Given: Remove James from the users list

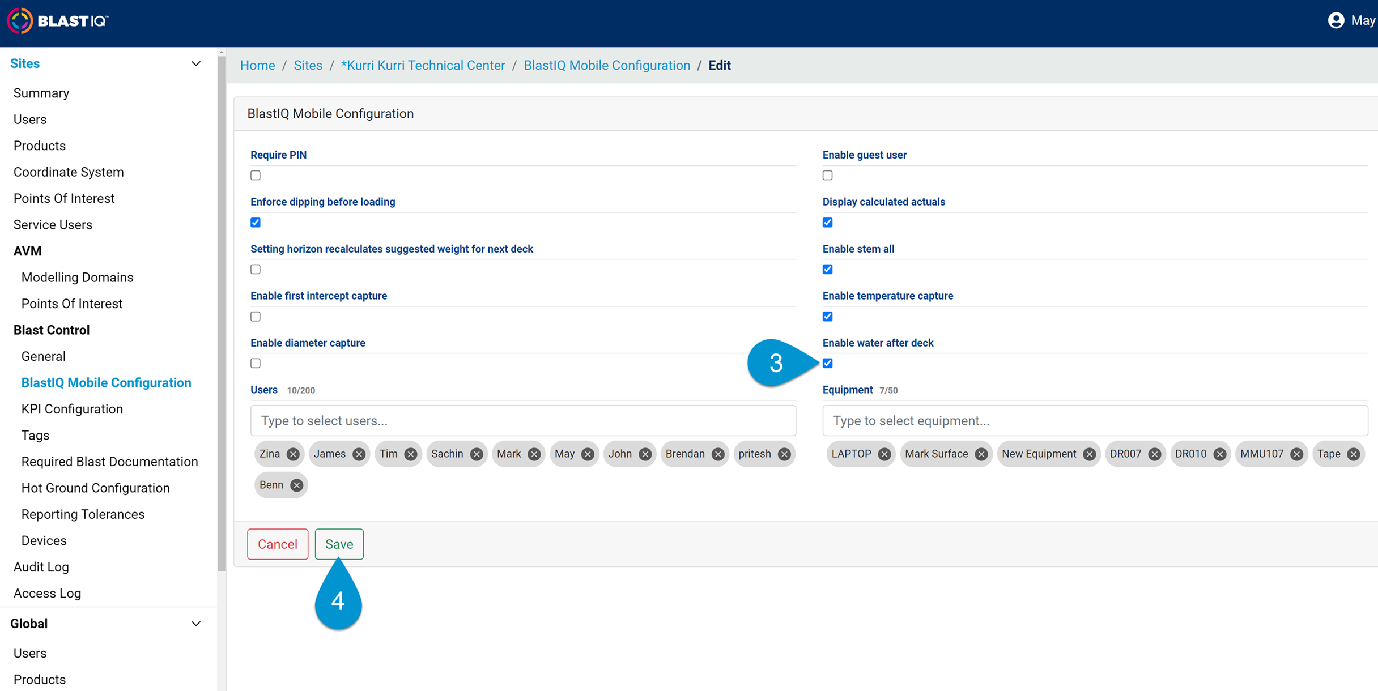Looking at the screenshot, I should tap(359, 454).
